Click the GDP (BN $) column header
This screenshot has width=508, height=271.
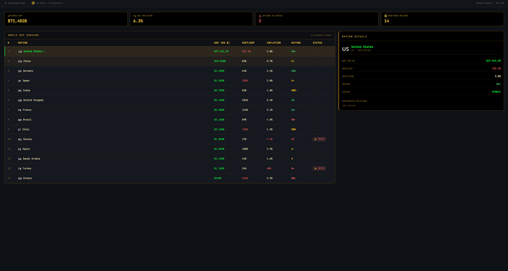pos(222,43)
